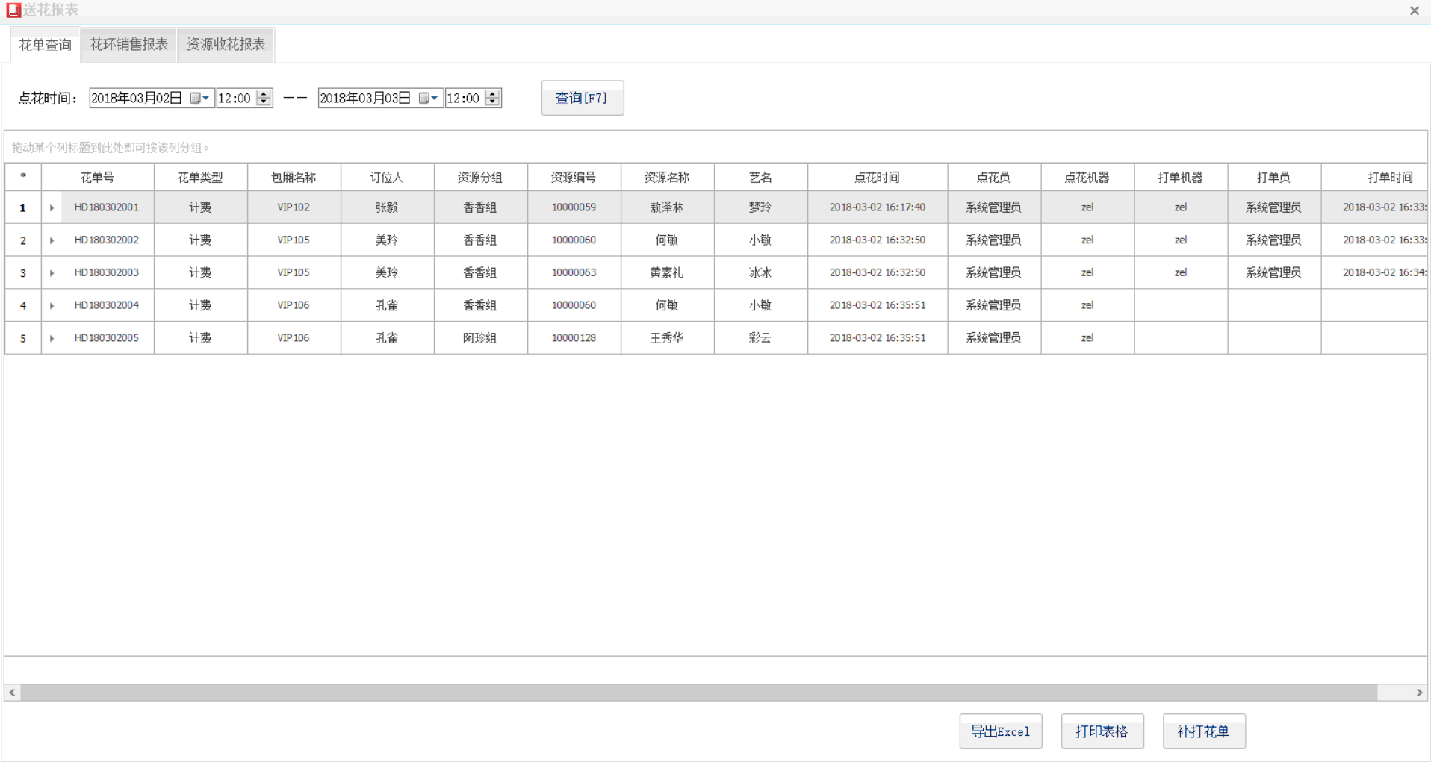Select the 2018-03-02 16:17:40 cell
Screen dimensions: 1431x762
pyautogui.click(x=878, y=207)
